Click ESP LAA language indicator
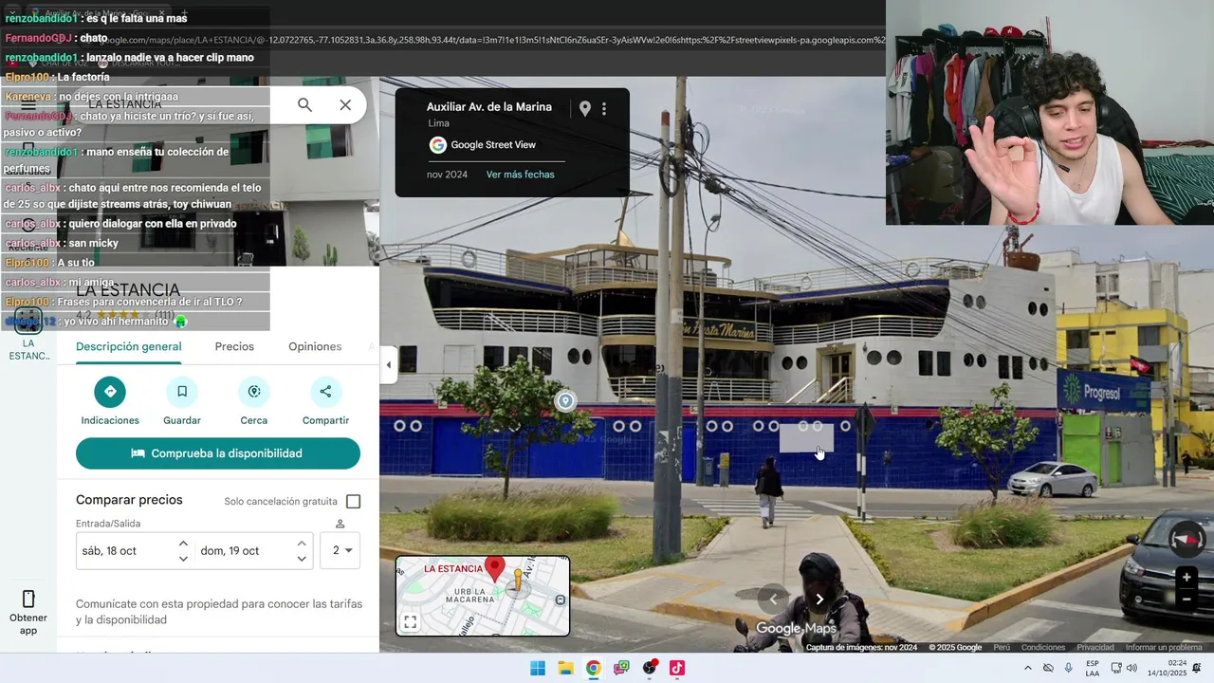1214x683 pixels. 1093,668
